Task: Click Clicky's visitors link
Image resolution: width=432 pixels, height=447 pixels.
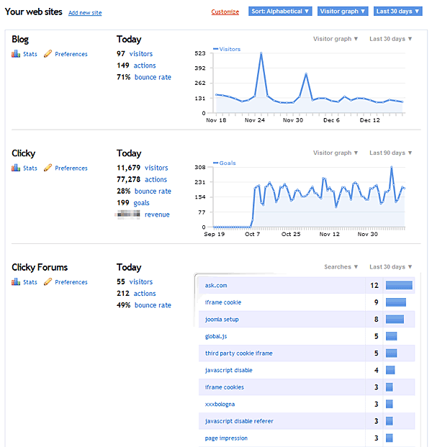Action: pyautogui.click(x=156, y=168)
